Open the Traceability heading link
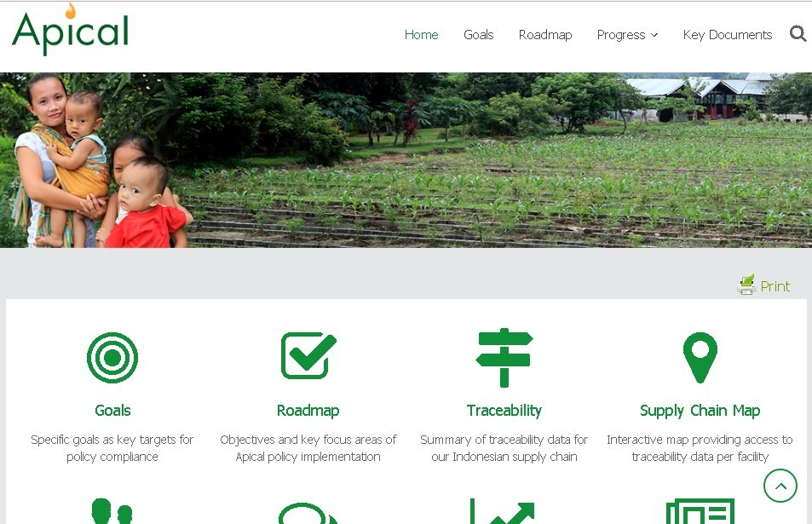This screenshot has width=812, height=524. pyautogui.click(x=504, y=411)
